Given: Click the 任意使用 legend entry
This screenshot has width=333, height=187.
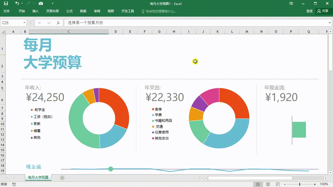Looking at the screenshot, I should tap(160, 132).
